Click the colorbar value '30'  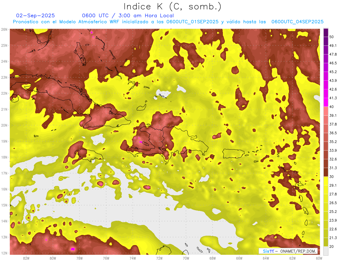click(331, 176)
